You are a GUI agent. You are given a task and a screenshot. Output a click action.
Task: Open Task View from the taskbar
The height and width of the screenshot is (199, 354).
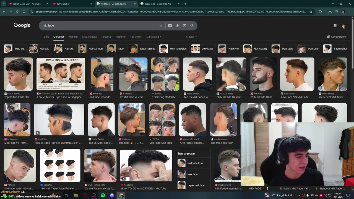coord(66,195)
